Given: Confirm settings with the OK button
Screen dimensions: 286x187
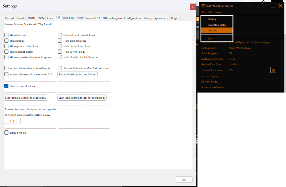Looking at the screenshot, I should 184,180.
